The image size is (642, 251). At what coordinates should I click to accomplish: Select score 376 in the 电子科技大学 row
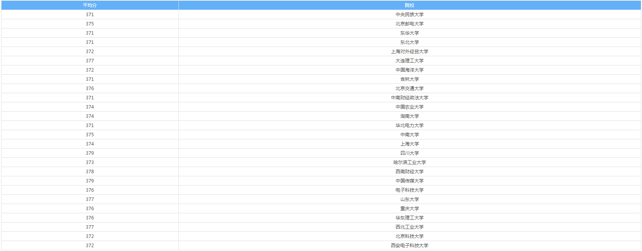90,190
